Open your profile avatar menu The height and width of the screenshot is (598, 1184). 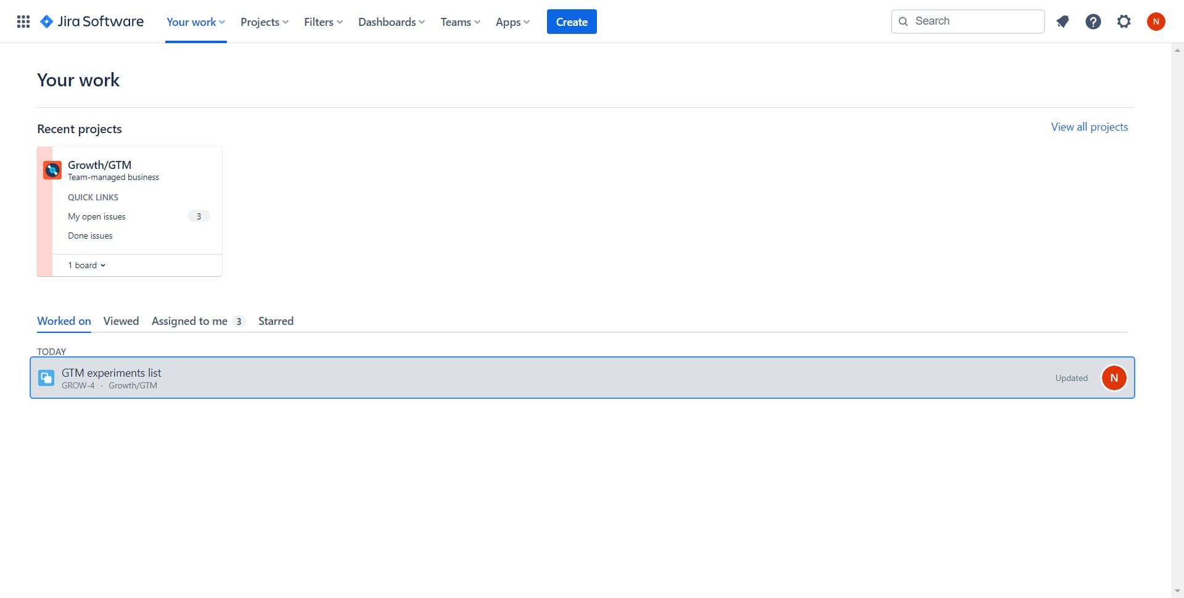pyautogui.click(x=1156, y=21)
